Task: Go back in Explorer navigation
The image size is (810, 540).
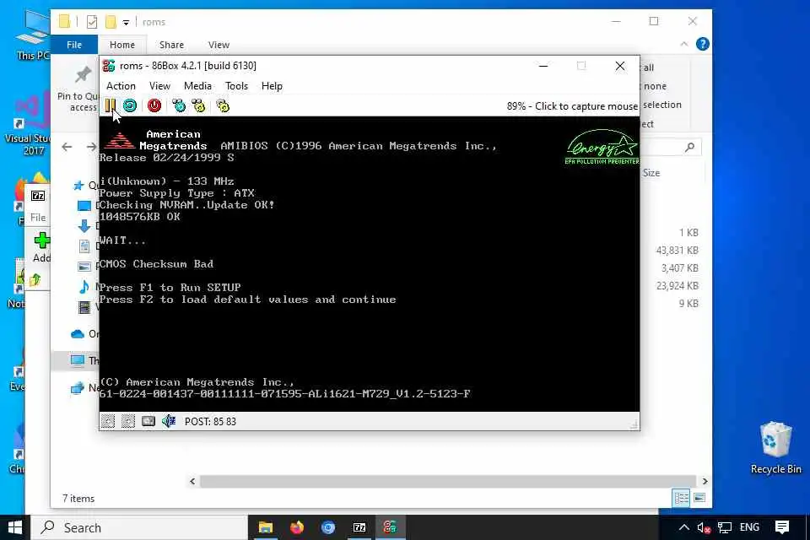Action: pos(67,147)
